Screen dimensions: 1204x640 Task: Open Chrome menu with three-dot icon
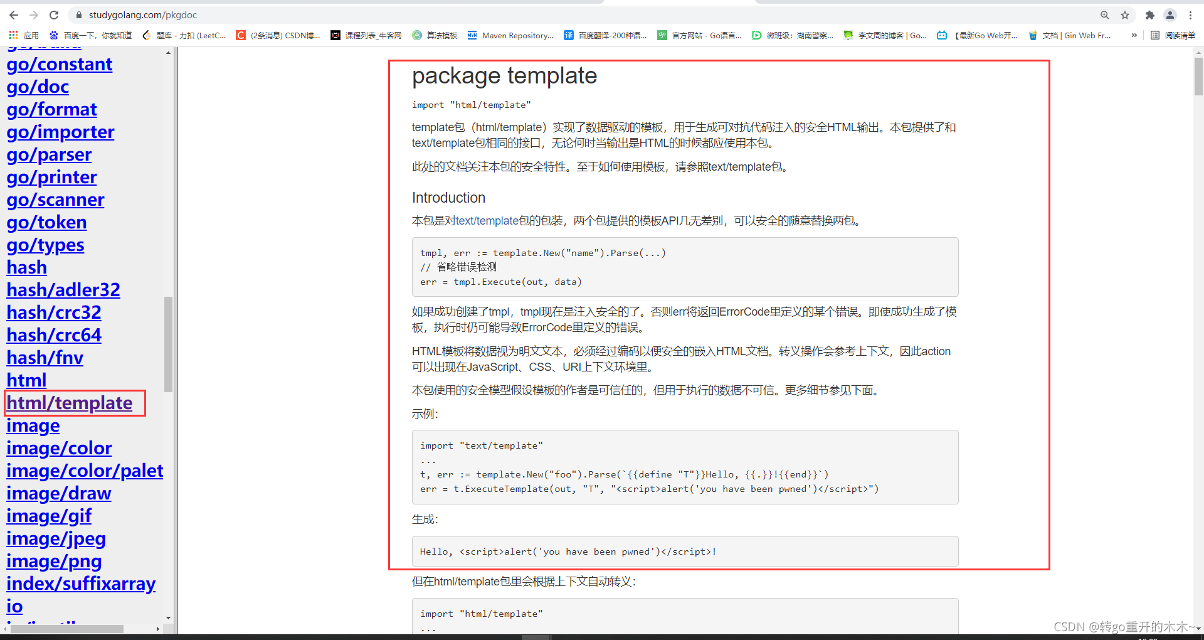[x=1191, y=15]
